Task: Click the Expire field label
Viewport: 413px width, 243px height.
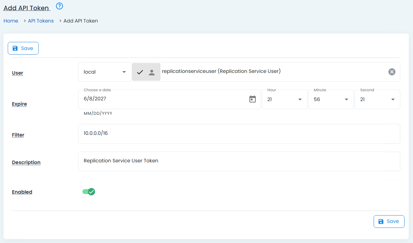Action: point(19,104)
